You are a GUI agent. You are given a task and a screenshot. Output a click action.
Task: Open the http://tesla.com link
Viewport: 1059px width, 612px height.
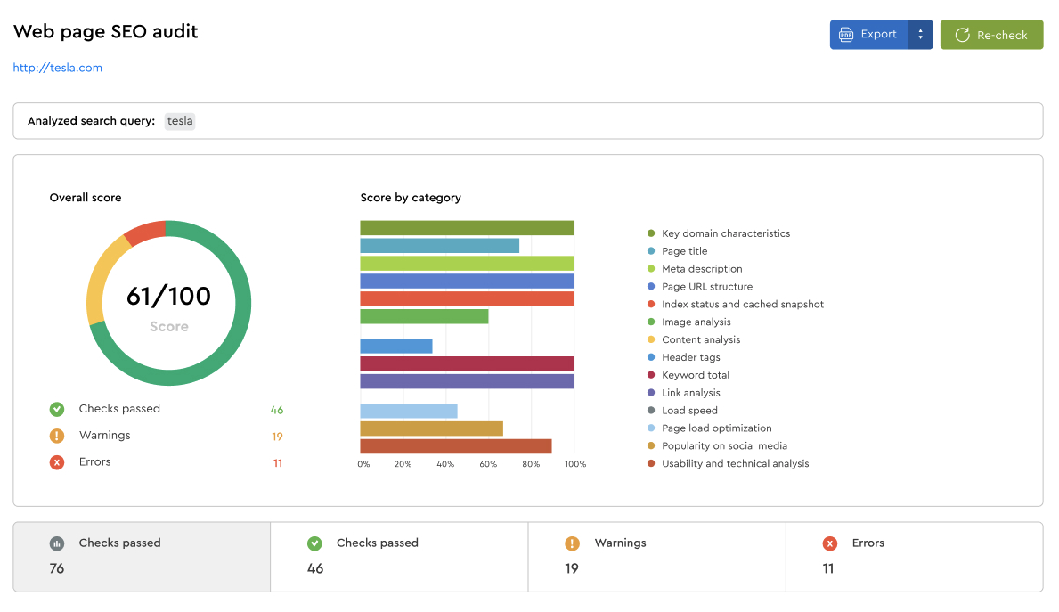(x=58, y=68)
